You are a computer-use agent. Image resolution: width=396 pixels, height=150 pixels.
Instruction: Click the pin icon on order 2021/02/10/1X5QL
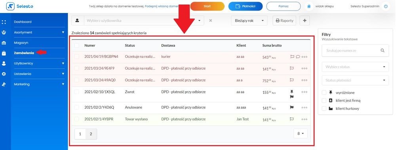[x=292, y=92]
